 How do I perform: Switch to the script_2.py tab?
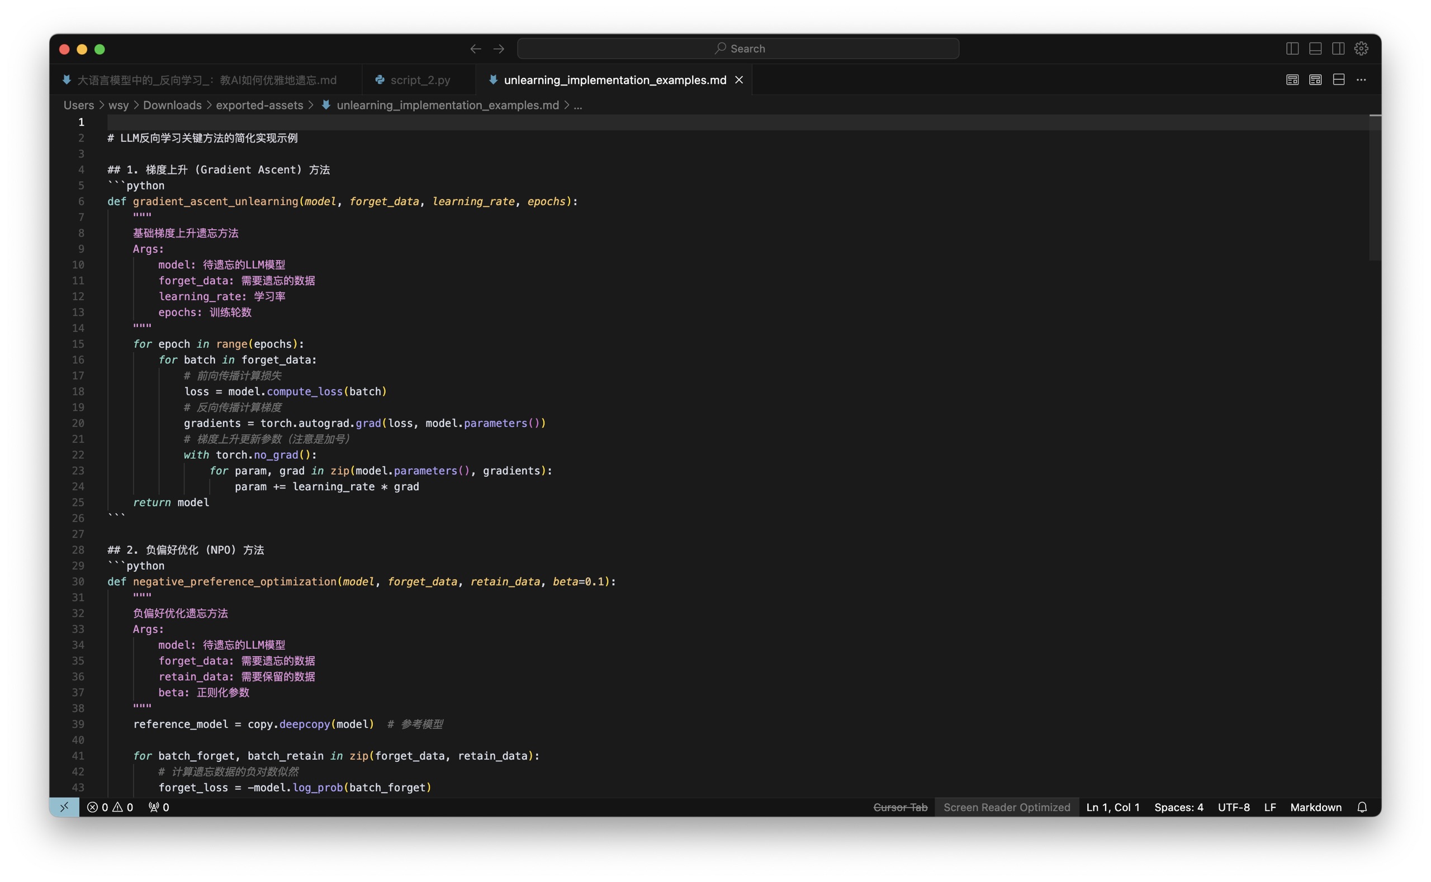pyautogui.click(x=413, y=80)
